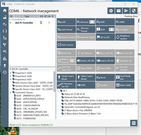141x135 pixels.
Task: Click the Add node button
Action: 66,22
